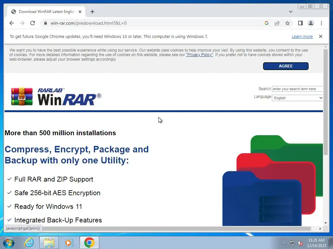Click the Chrome taskbar icon
This screenshot has width=333, height=249.
pyautogui.click(x=89, y=243)
